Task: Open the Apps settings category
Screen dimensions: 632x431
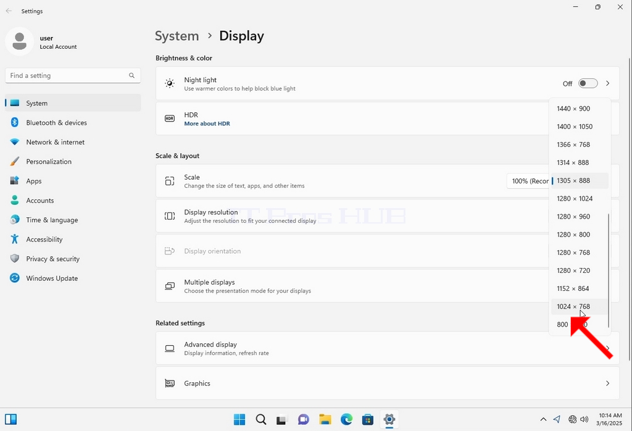Action: coord(73,181)
